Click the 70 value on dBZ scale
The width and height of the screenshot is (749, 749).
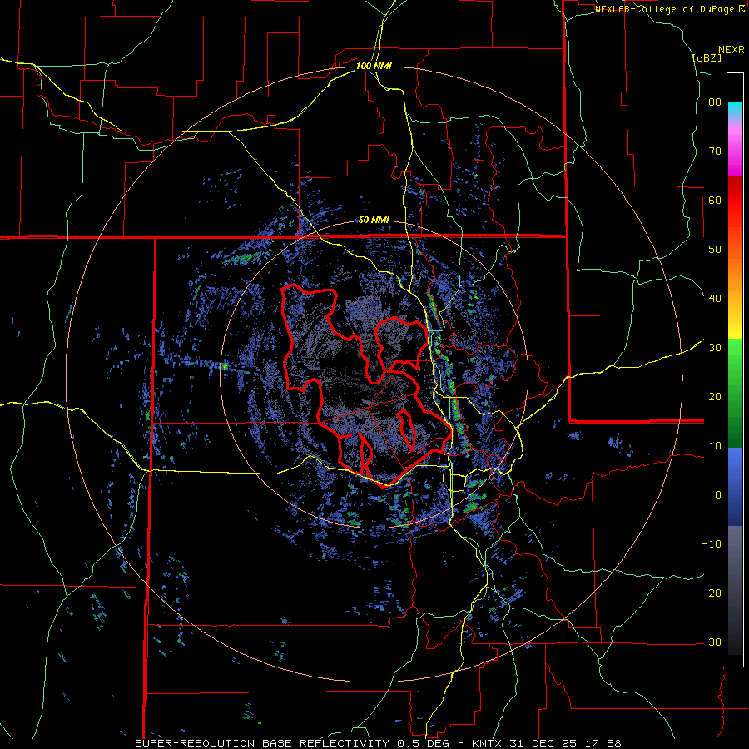point(715,151)
